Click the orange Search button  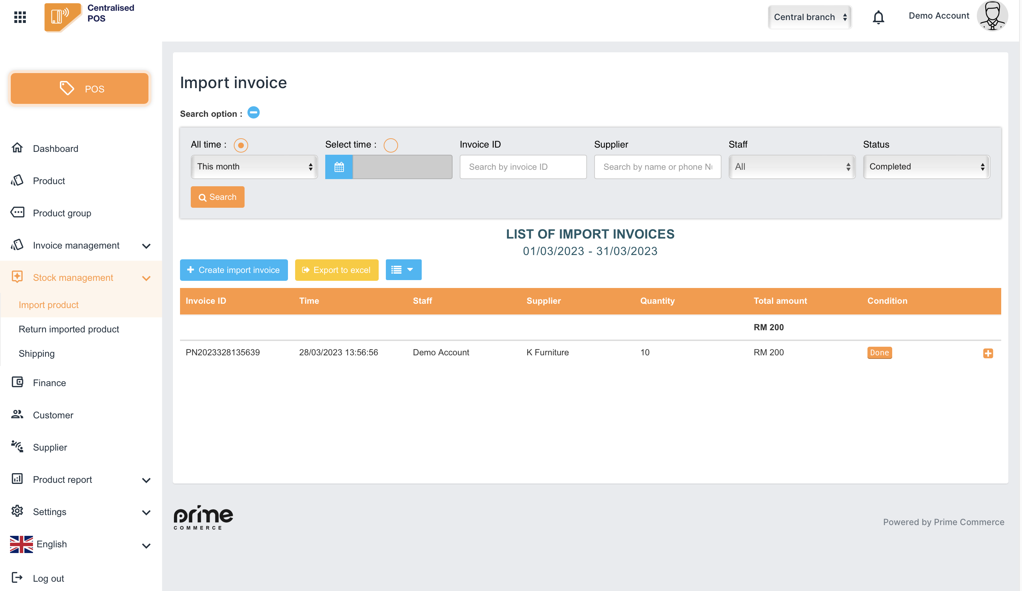pyautogui.click(x=217, y=197)
